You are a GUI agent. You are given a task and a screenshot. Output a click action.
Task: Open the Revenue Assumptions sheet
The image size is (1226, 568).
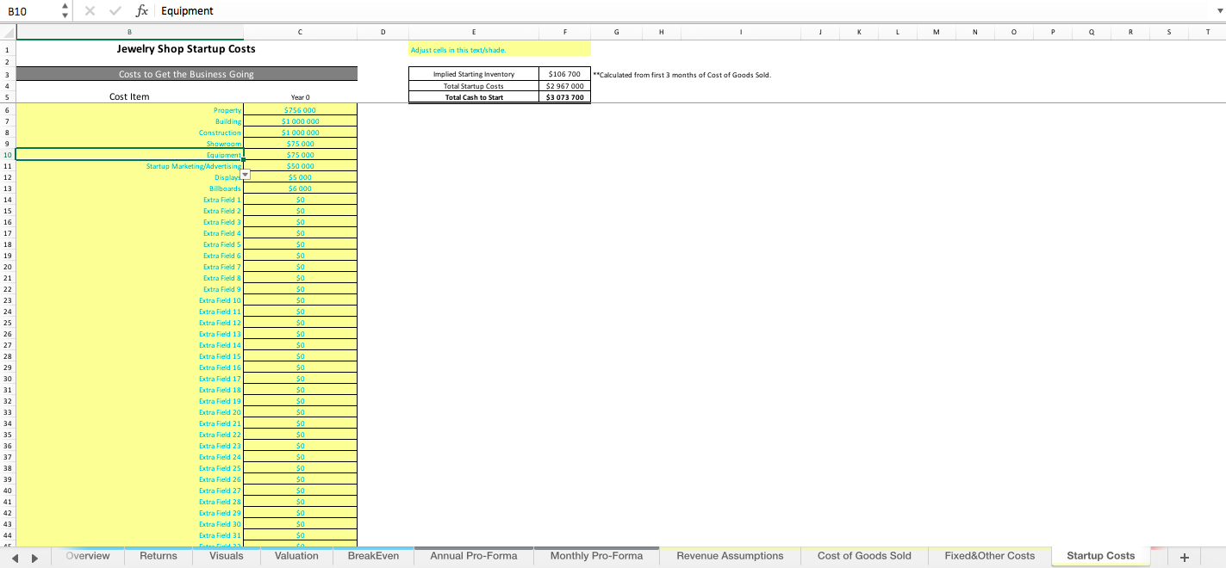click(729, 555)
